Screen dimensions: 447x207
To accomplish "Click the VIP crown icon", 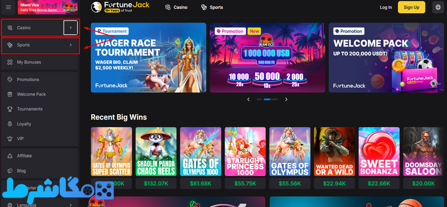I will 10,139.
